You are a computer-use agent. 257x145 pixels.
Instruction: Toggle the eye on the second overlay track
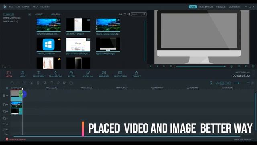pyautogui.click(x=7, y=104)
